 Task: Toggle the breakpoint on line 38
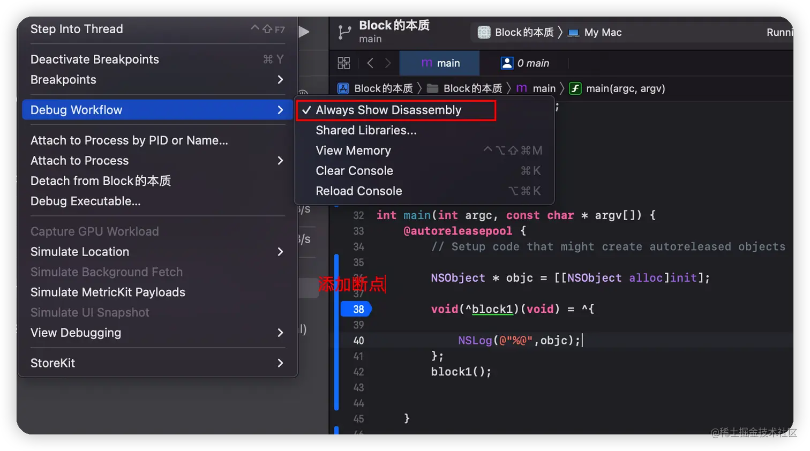coord(357,309)
